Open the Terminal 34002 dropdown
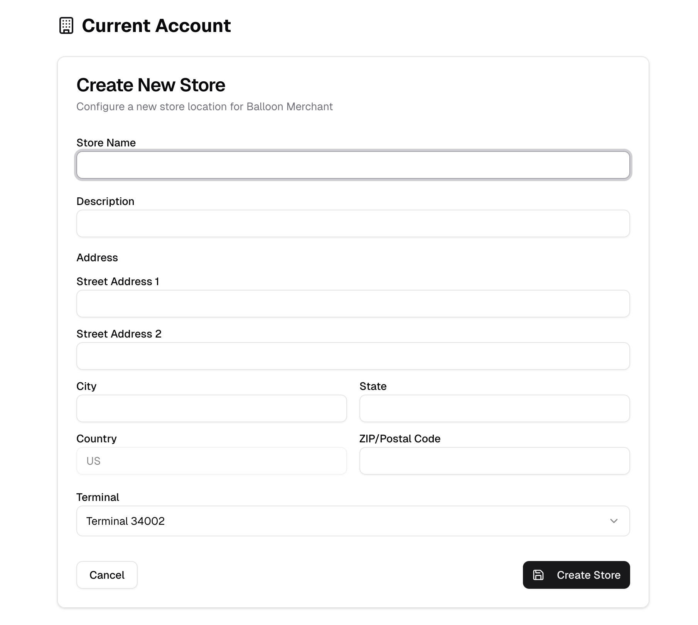The width and height of the screenshot is (698, 625). (x=352, y=521)
